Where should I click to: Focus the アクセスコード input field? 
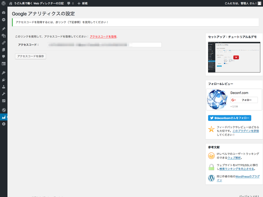tap(105, 45)
